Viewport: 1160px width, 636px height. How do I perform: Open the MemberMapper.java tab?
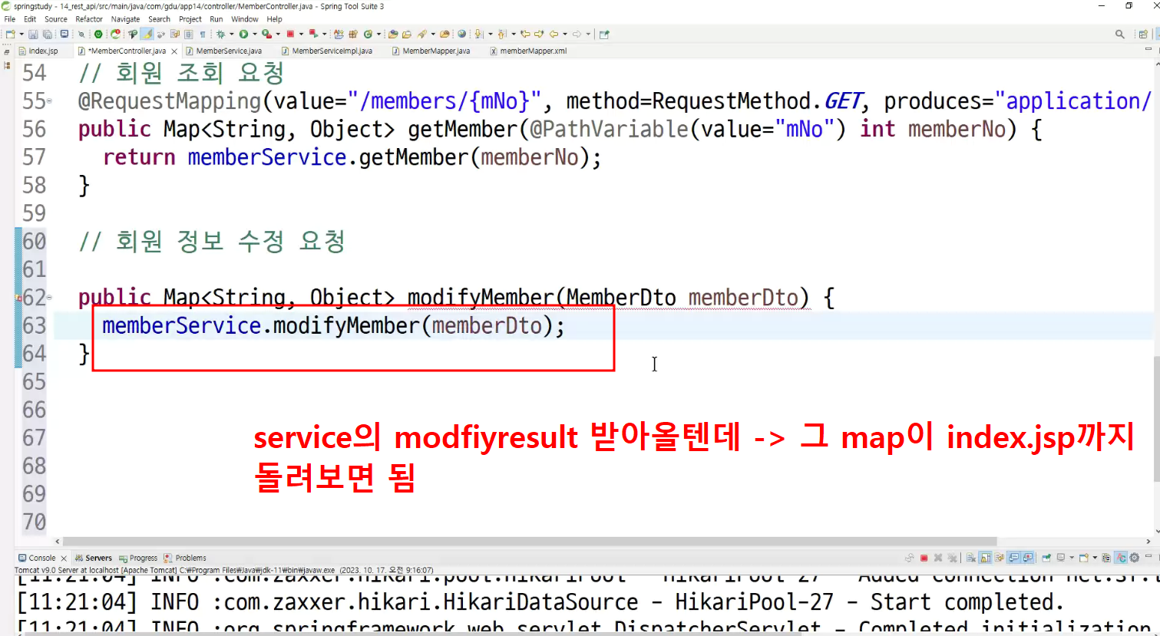click(430, 51)
